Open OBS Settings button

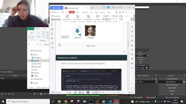[172, 91]
